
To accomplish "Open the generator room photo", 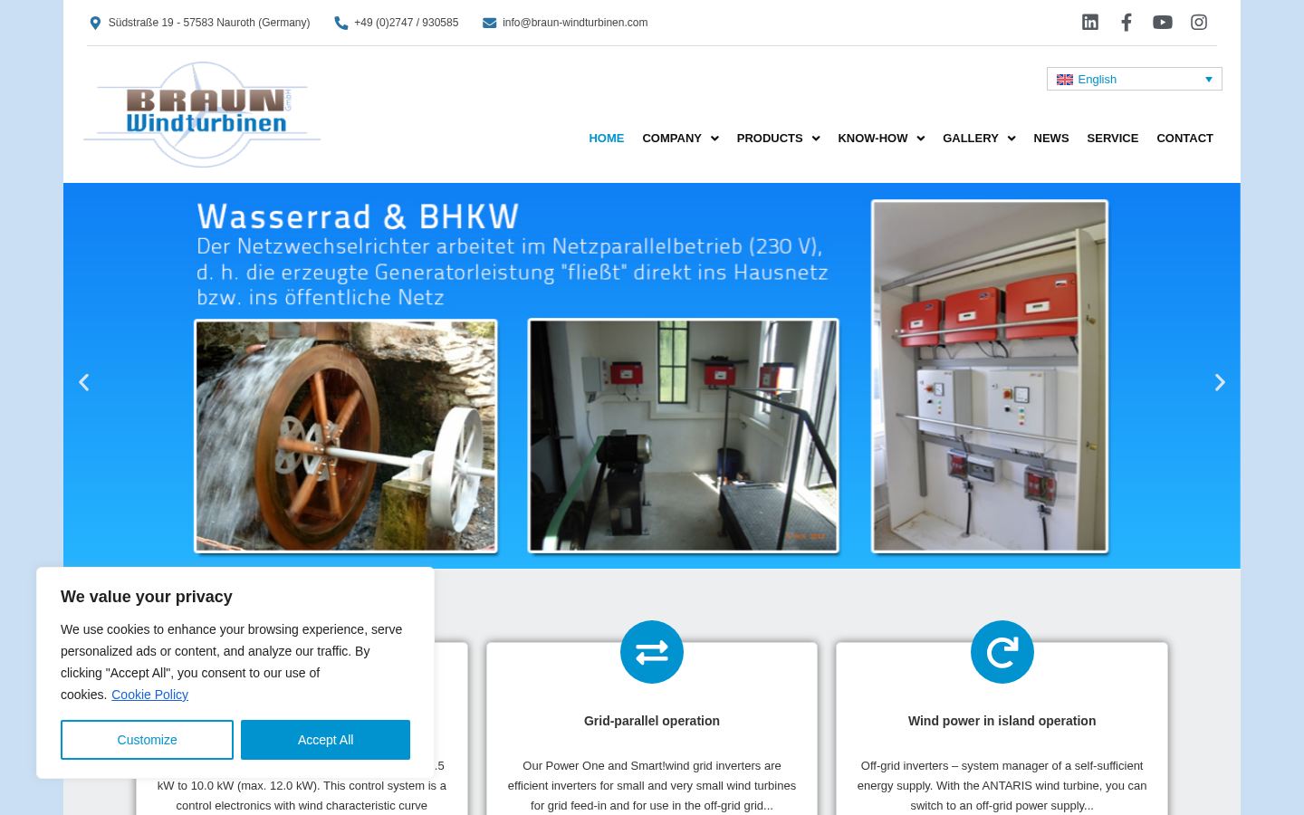I will tap(684, 436).
